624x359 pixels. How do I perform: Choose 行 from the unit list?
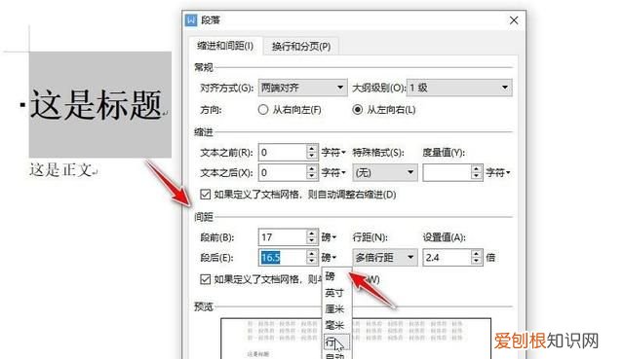pyautogui.click(x=336, y=341)
